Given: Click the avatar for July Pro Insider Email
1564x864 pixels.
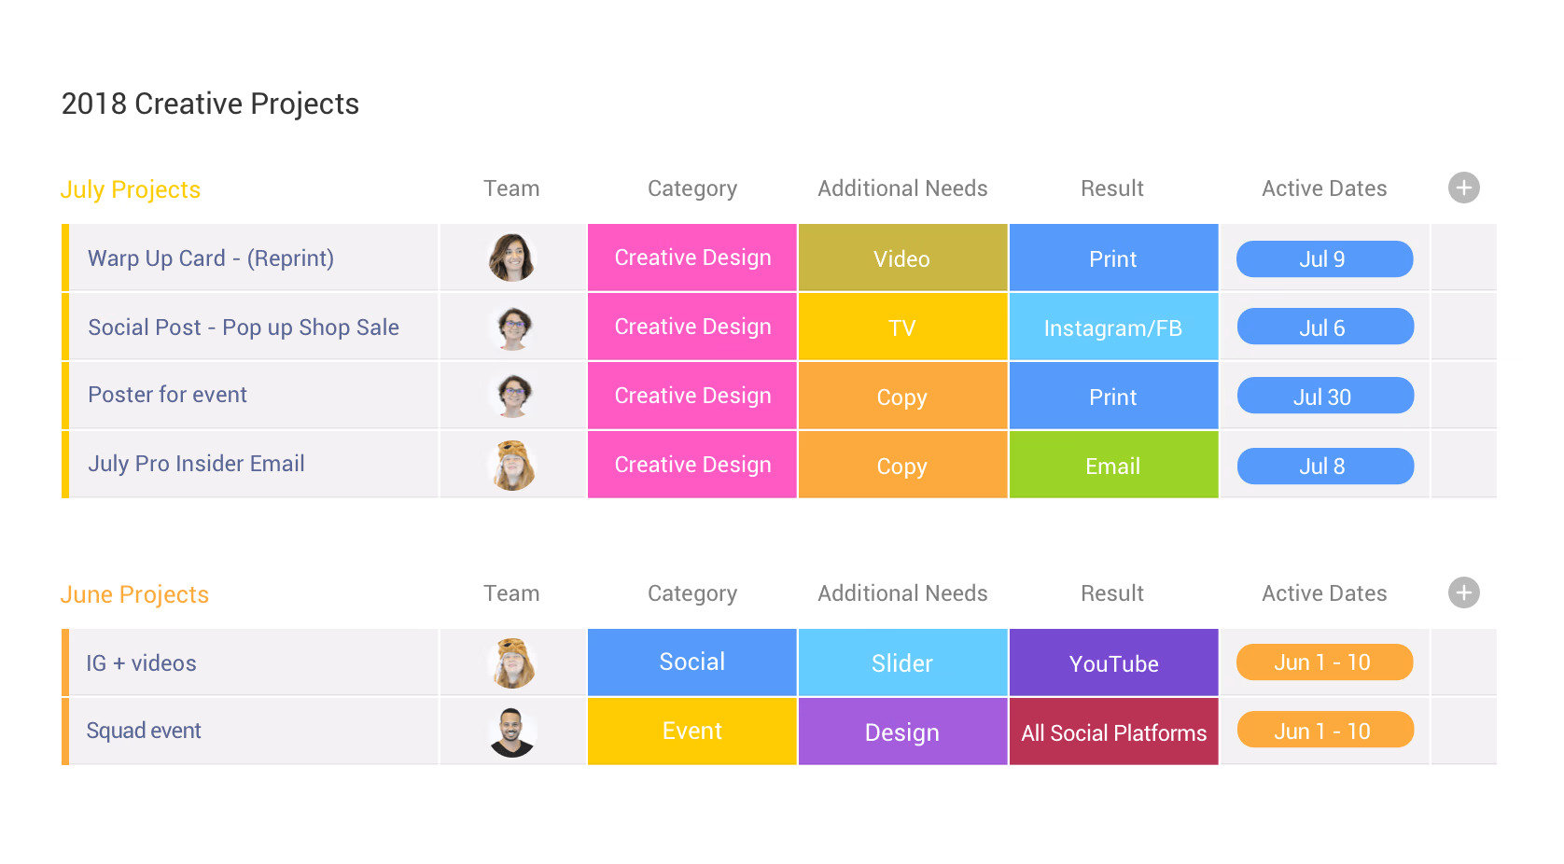Looking at the screenshot, I should point(512,465).
